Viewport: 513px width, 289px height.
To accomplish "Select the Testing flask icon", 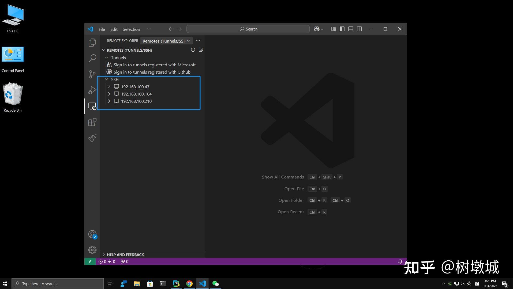I will 92,138.
